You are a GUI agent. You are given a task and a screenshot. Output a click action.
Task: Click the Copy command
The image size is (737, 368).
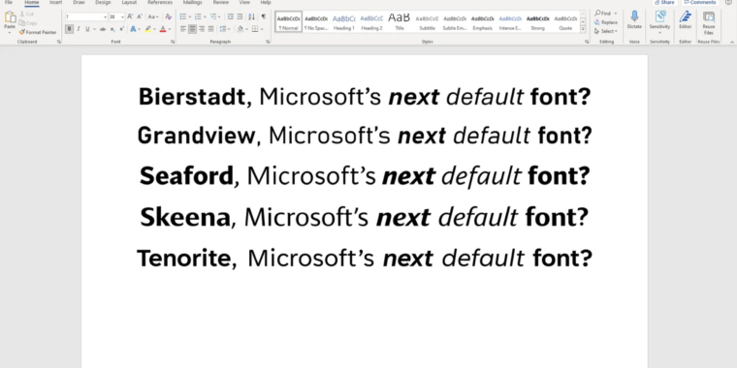(28, 23)
